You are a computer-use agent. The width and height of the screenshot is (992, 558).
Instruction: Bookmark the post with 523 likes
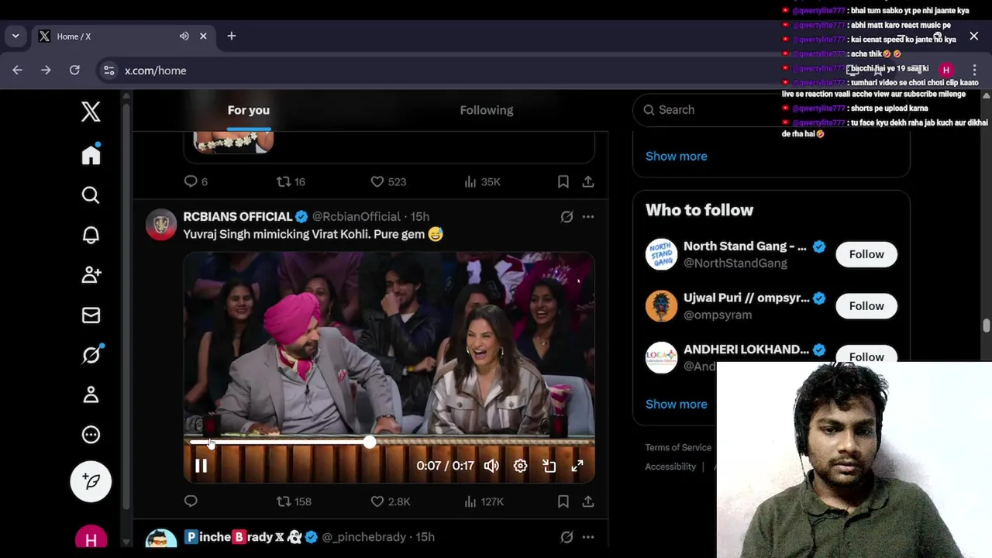click(x=563, y=181)
